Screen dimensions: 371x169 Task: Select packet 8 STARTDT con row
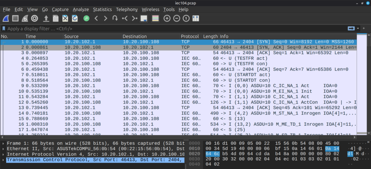coord(178,80)
